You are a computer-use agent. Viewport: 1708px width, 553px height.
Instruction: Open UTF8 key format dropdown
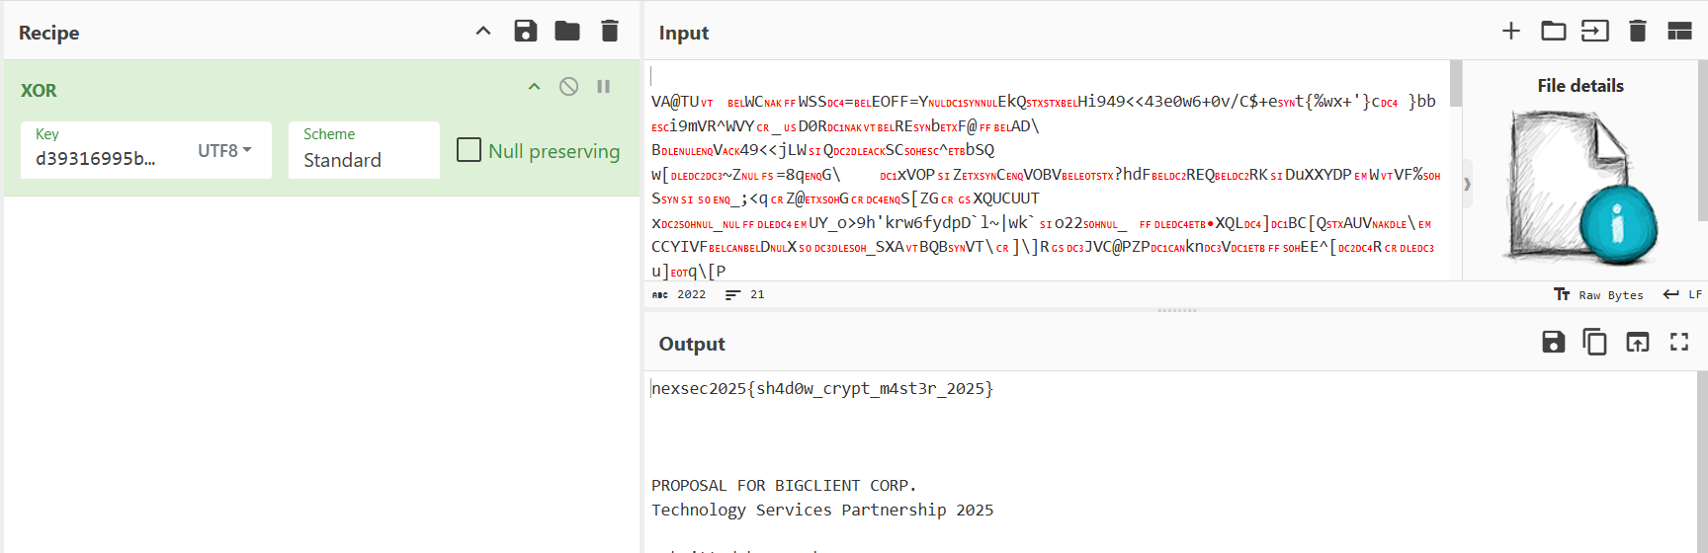pos(225,151)
